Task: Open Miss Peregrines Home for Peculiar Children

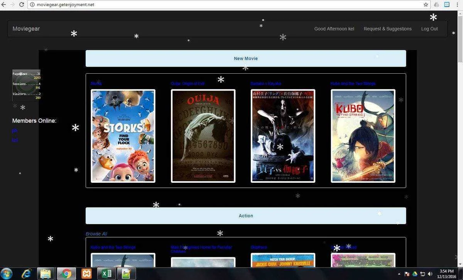Action: point(201,249)
